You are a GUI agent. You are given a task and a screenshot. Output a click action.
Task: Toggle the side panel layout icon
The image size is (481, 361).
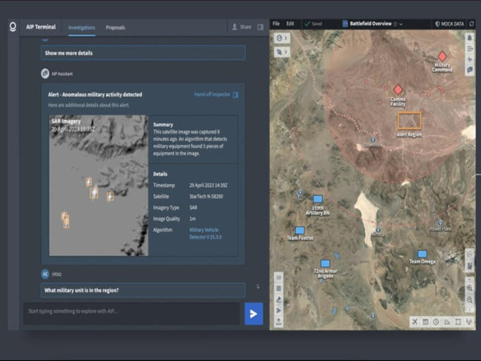pos(260,27)
